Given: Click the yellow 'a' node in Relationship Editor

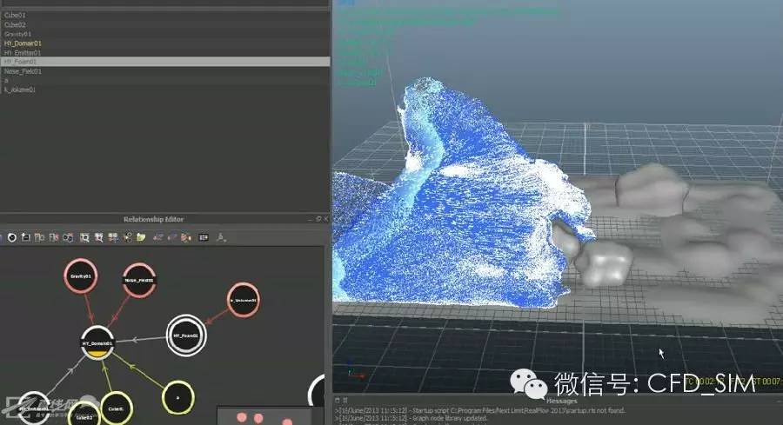Looking at the screenshot, I should pyautogui.click(x=178, y=397).
